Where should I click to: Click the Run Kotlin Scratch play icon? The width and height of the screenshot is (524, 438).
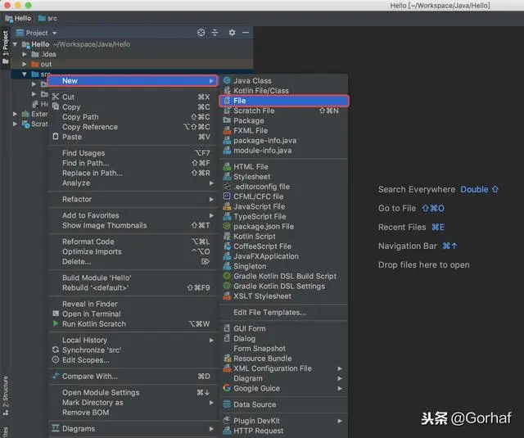[x=56, y=323]
